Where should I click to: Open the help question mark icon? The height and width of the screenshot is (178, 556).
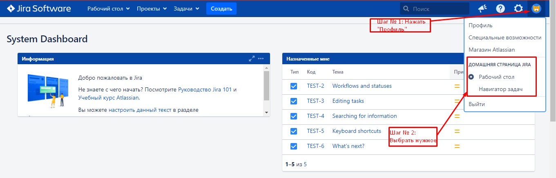(x=500, y=9)
